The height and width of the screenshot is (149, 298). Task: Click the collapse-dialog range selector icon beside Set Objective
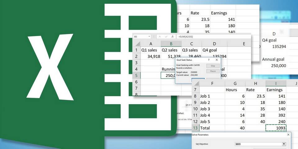pos(284,144)
